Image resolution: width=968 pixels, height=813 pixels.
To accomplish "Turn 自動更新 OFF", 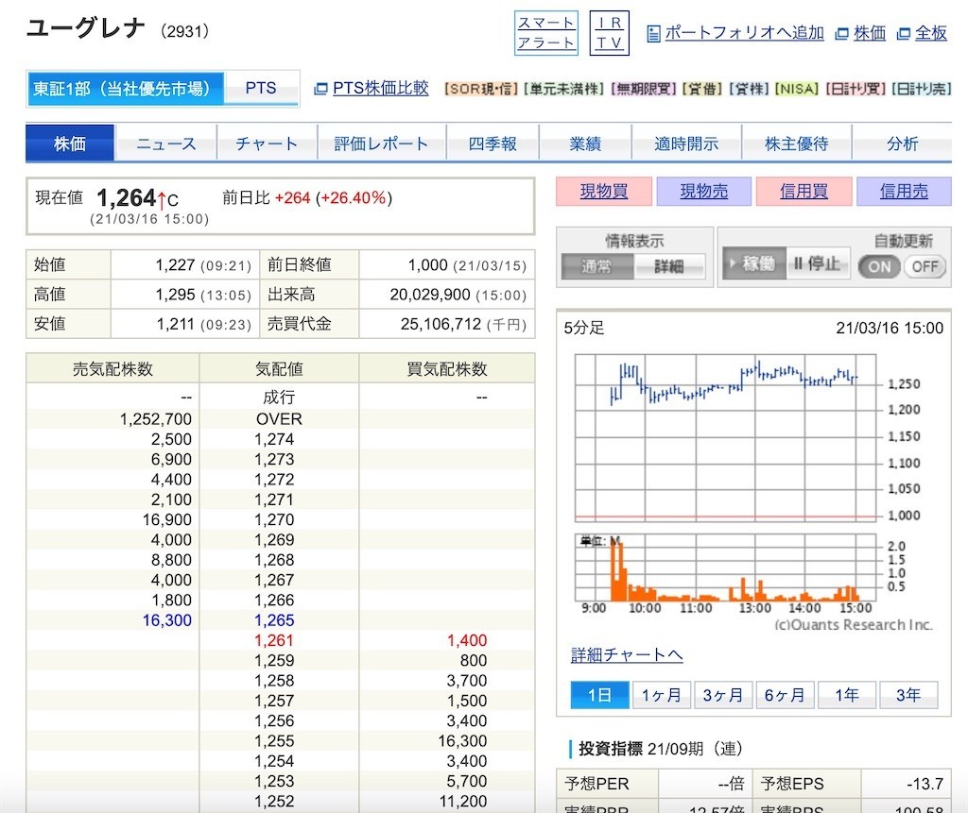I will 925,266.
